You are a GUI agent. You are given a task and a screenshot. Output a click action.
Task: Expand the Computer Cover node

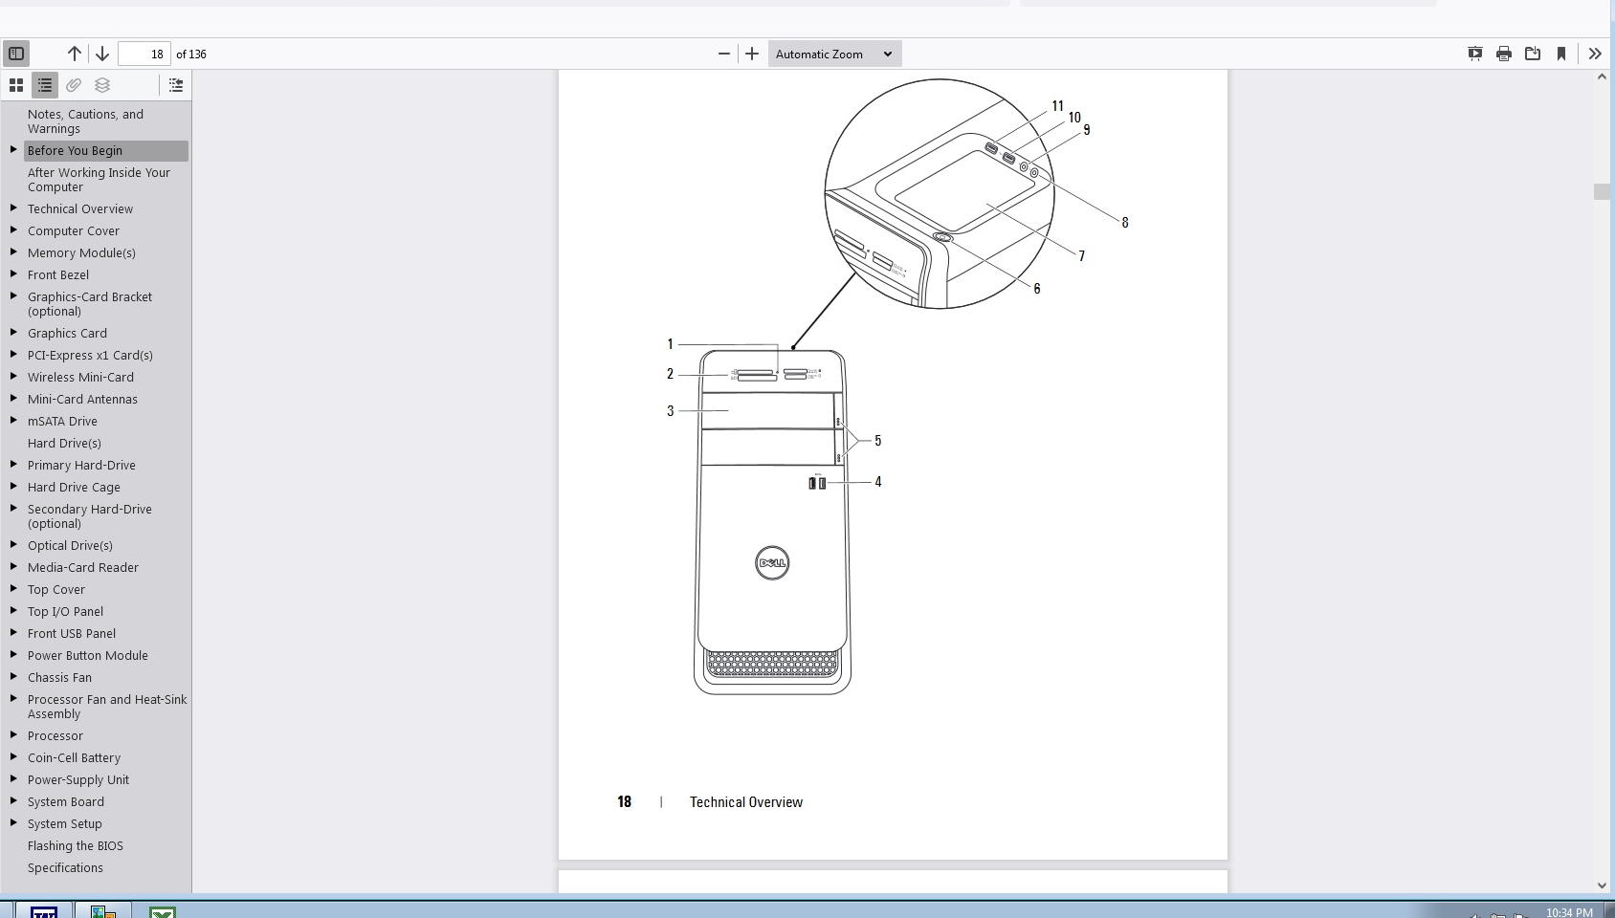13,230
